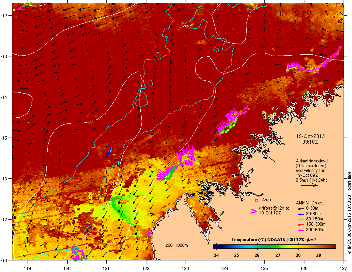Click colorbar tick label 24
The height and width of the screenshot is (272, 352).
[216, 255]
